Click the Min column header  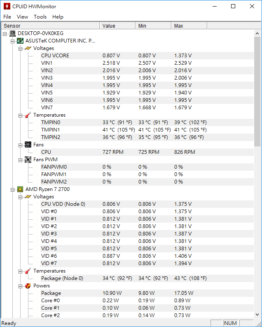[153, 26]
